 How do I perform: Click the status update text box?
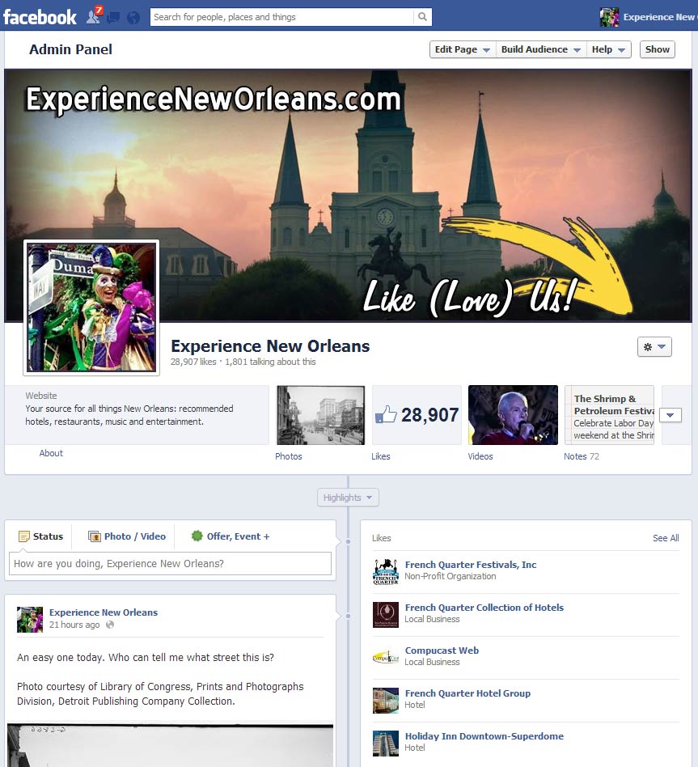point(170,563)
